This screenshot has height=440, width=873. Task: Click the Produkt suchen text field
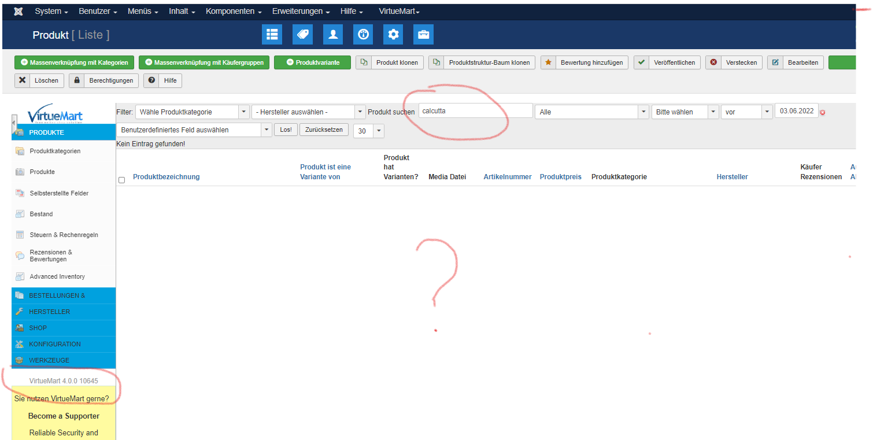point(475,111)
